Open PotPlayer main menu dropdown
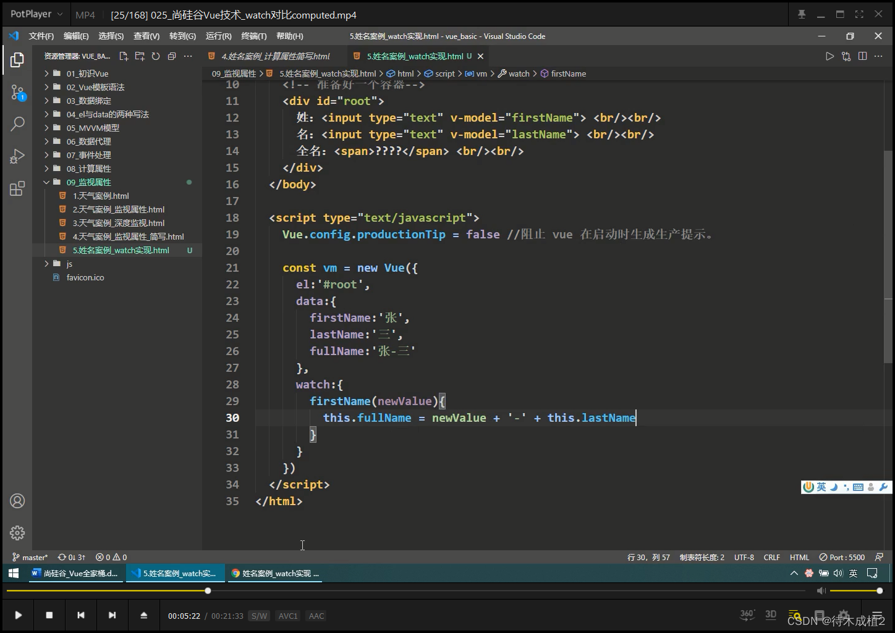This screenshot has width=895, height=633. (x=36, y=14)
